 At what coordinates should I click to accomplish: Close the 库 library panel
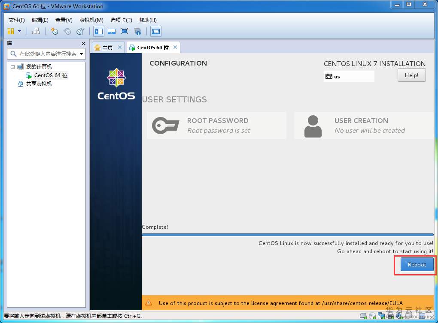point(84,43)
